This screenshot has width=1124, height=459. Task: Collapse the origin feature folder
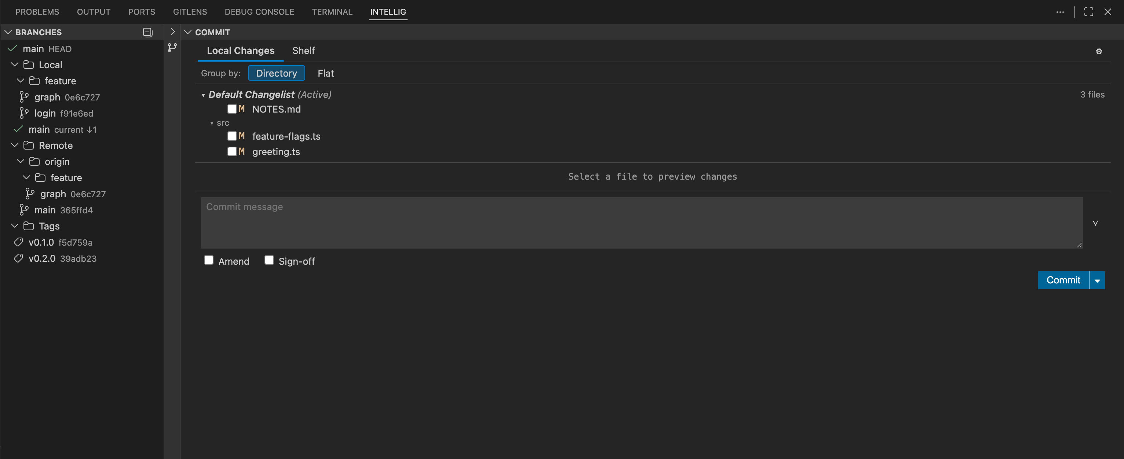26,177
